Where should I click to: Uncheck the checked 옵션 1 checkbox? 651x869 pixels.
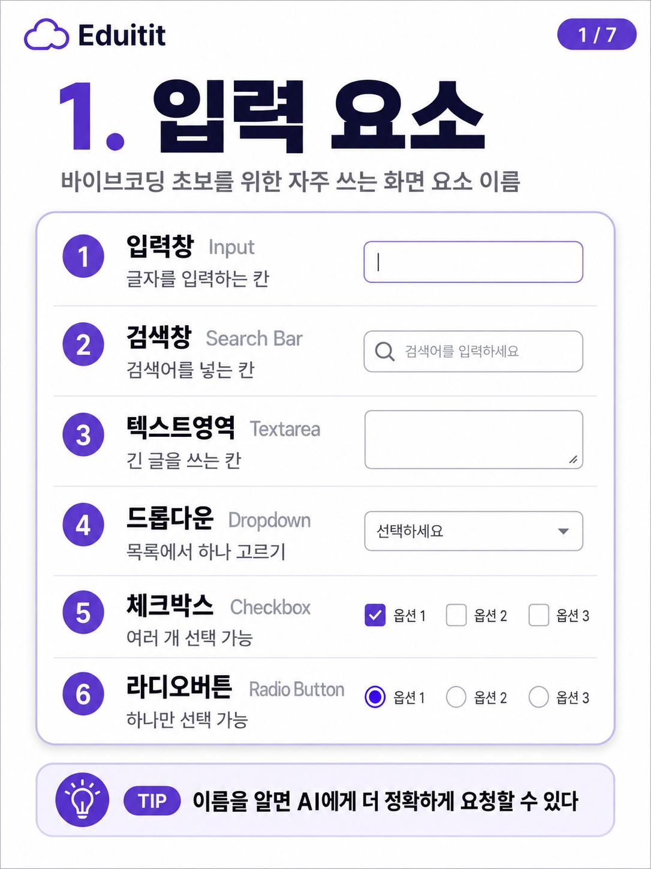375,615
